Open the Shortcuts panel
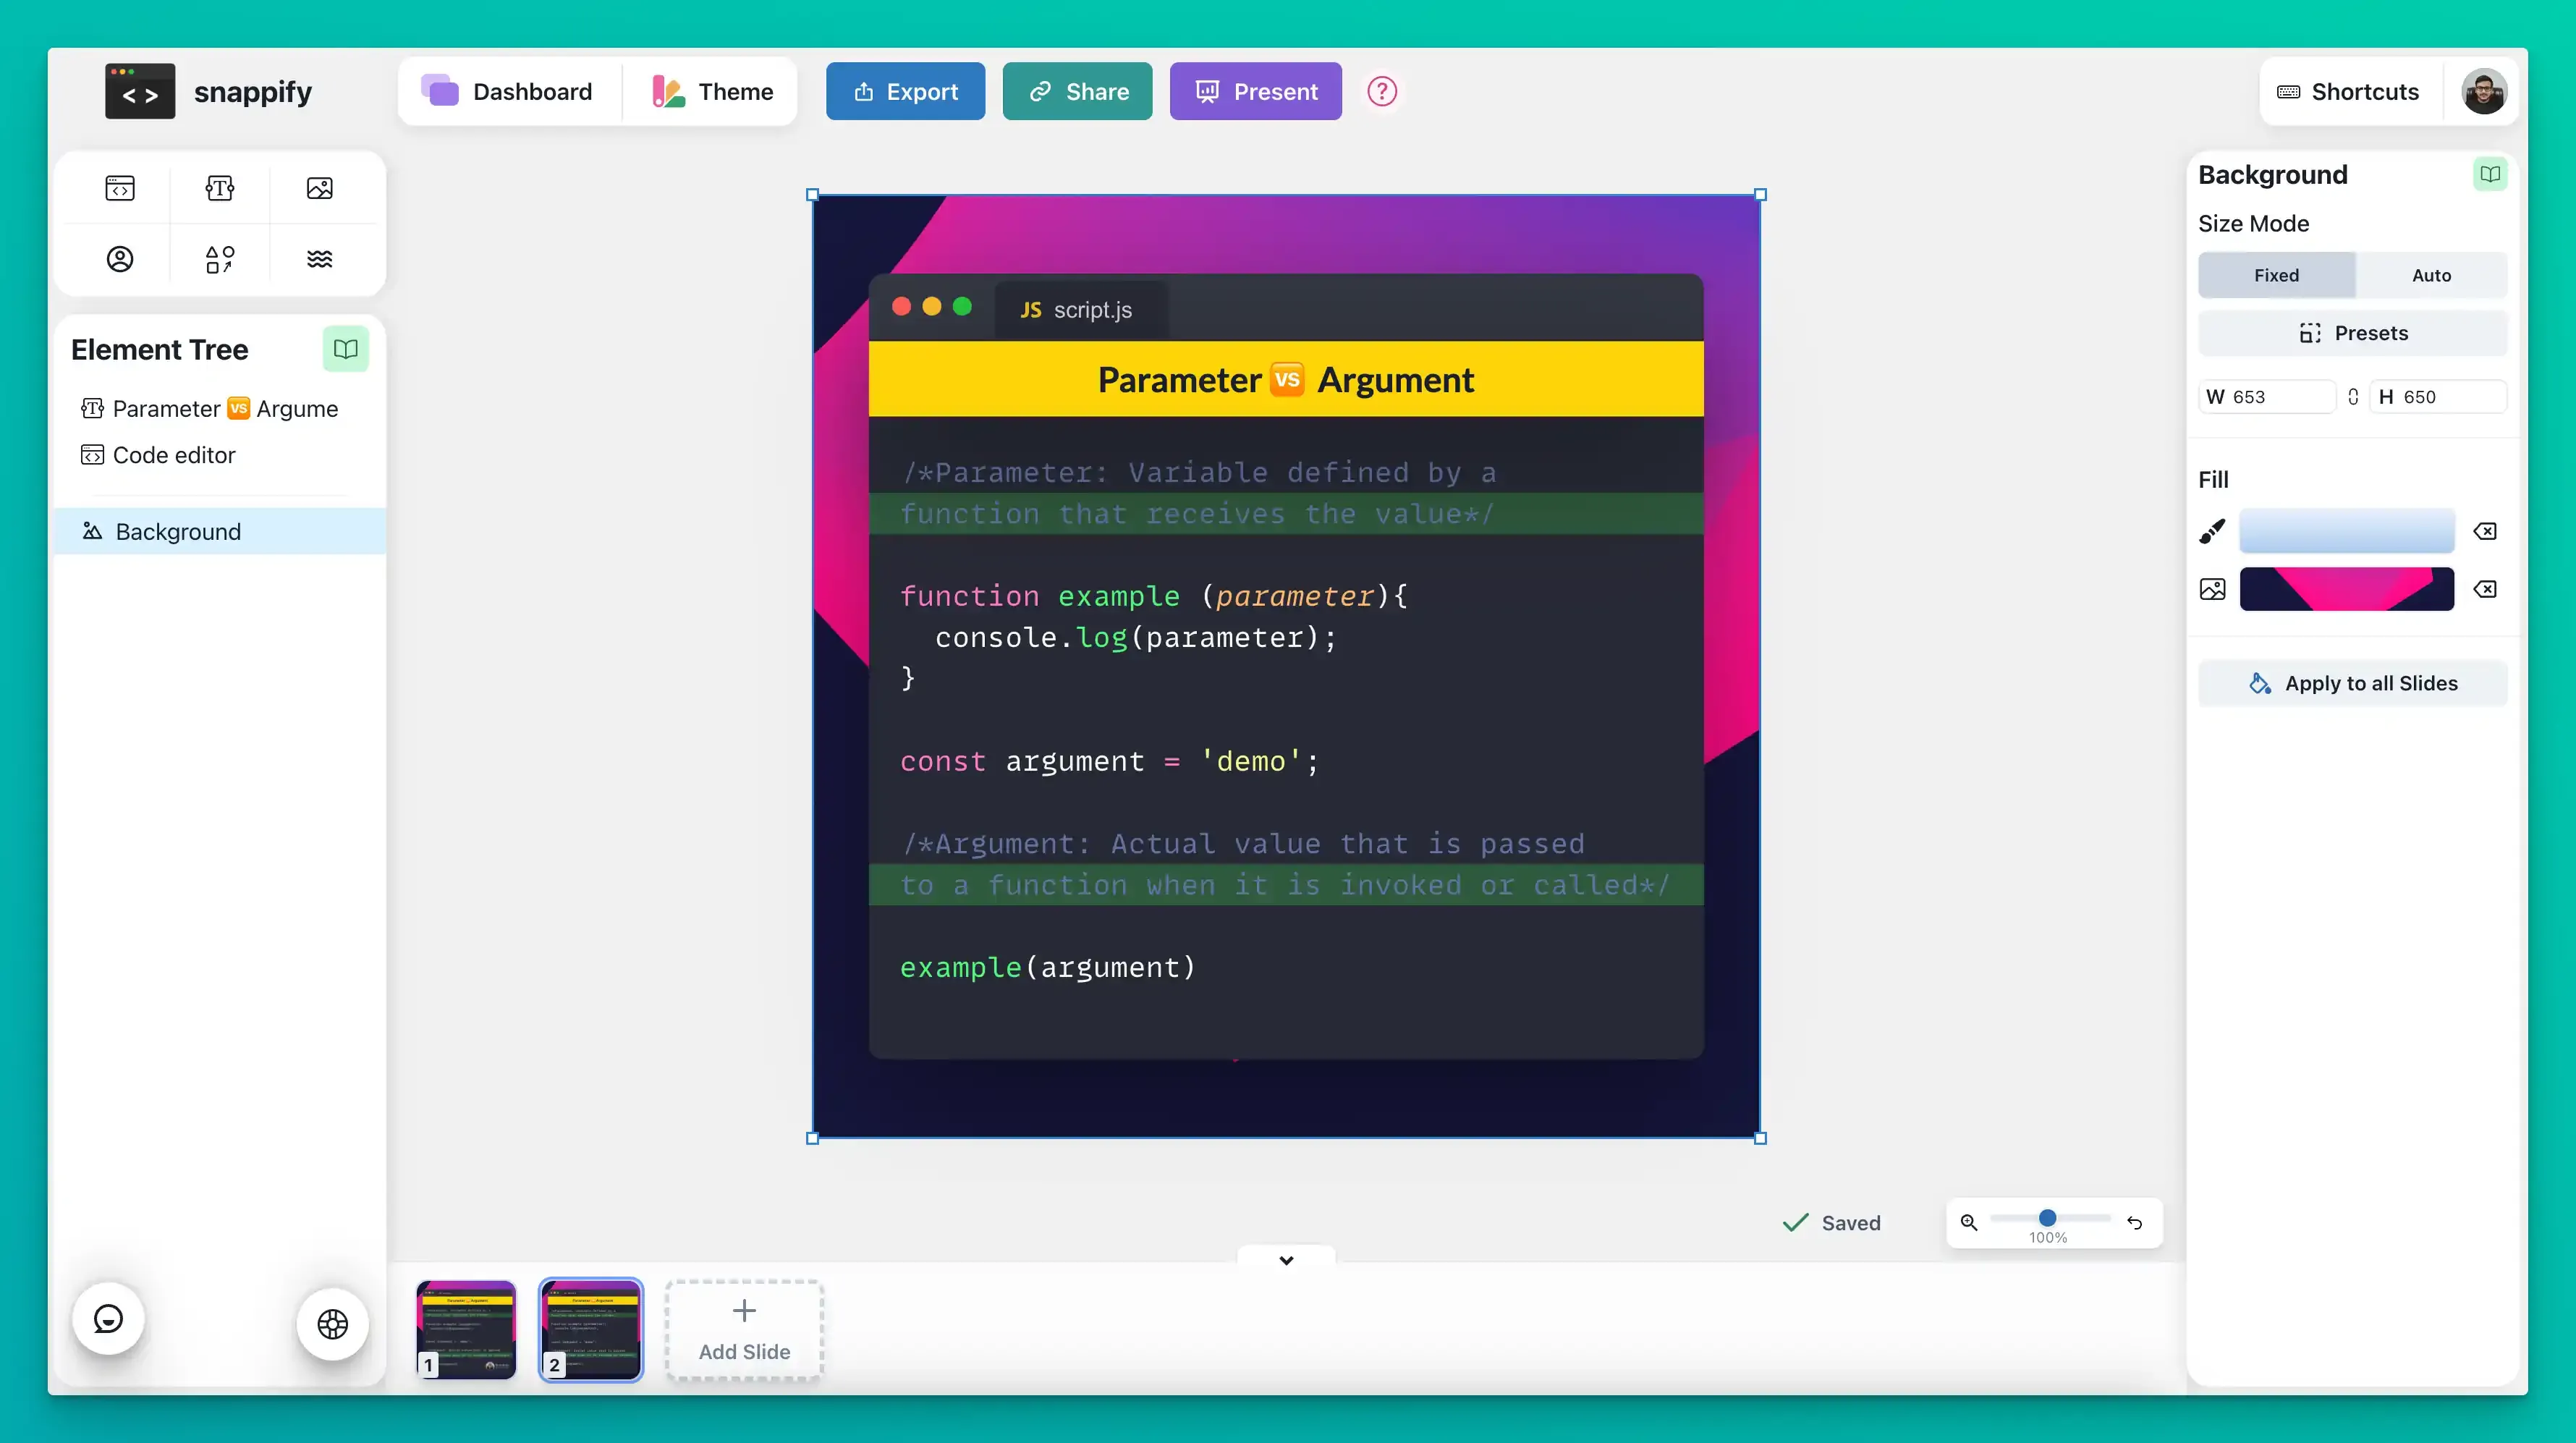Image resolution: width=2576 pixels, height=1443 pixels. click(2348, 92)
